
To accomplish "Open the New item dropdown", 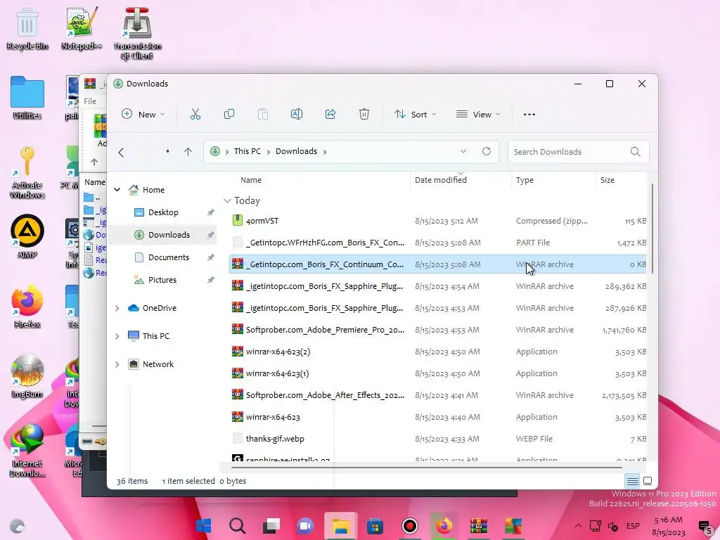I will point(143,115).
